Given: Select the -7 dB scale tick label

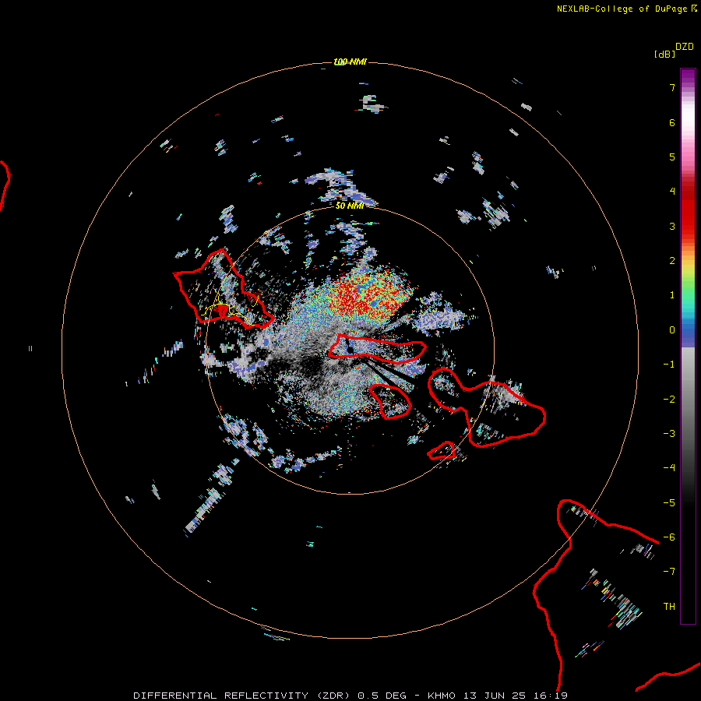Looking at the screenshot, I should coord(669,572).
